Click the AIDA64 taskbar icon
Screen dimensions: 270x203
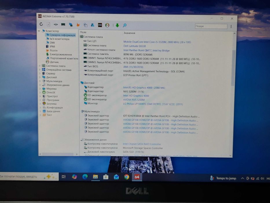tap(137, 177)
